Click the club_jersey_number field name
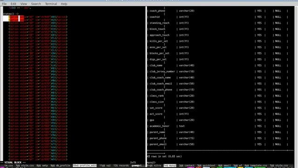The height and width of the screenshot is (168, 298). pos(162,71)
